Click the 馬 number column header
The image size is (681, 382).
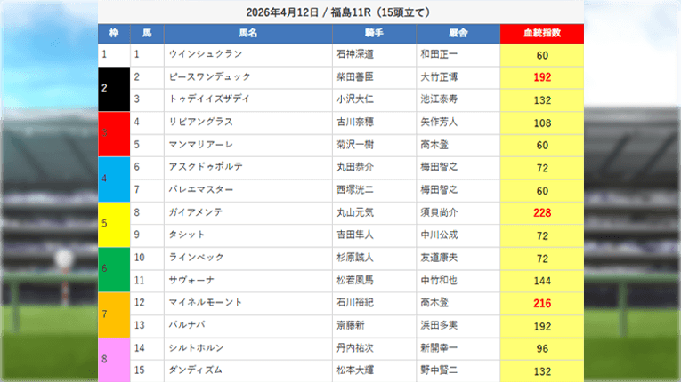pos(147,34)
